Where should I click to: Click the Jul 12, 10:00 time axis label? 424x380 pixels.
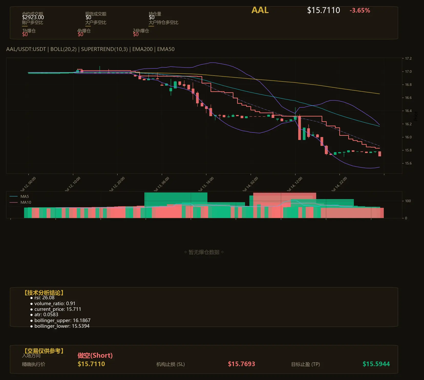pos(72,184)
